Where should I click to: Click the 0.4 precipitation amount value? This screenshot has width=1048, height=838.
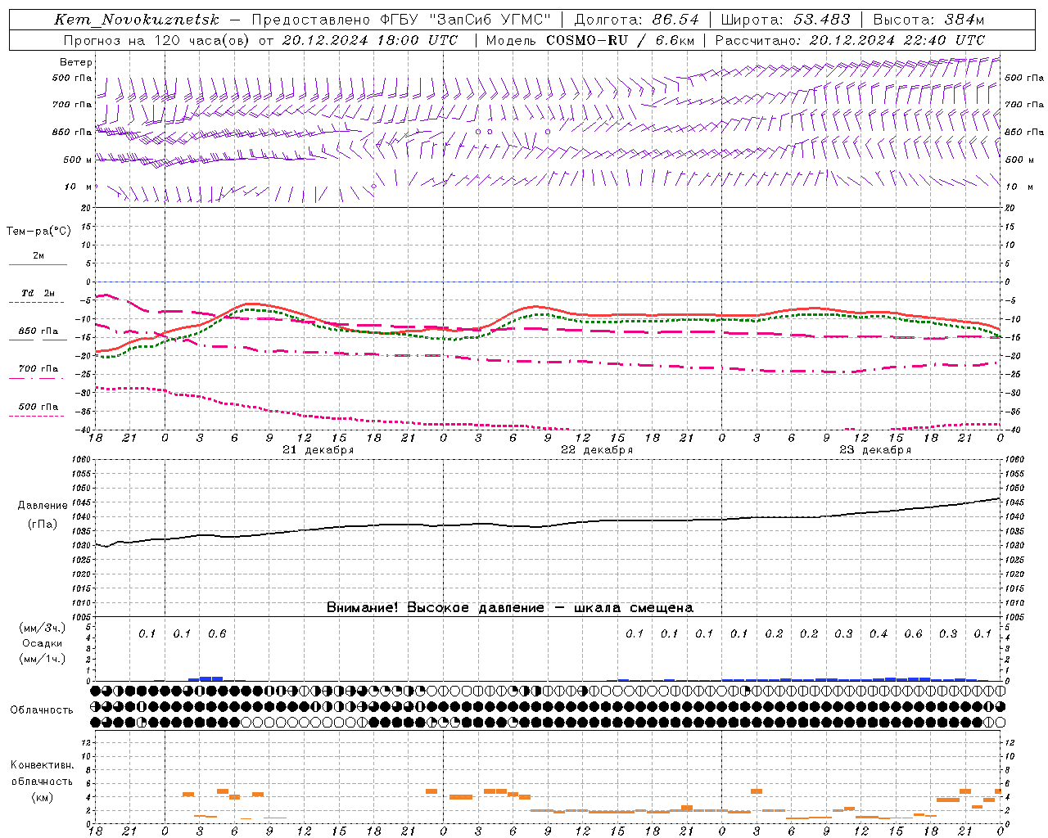point(878,633)
